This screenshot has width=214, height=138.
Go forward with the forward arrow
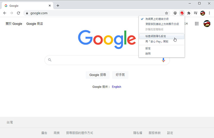pyautogui.click(x=12, y=13)
